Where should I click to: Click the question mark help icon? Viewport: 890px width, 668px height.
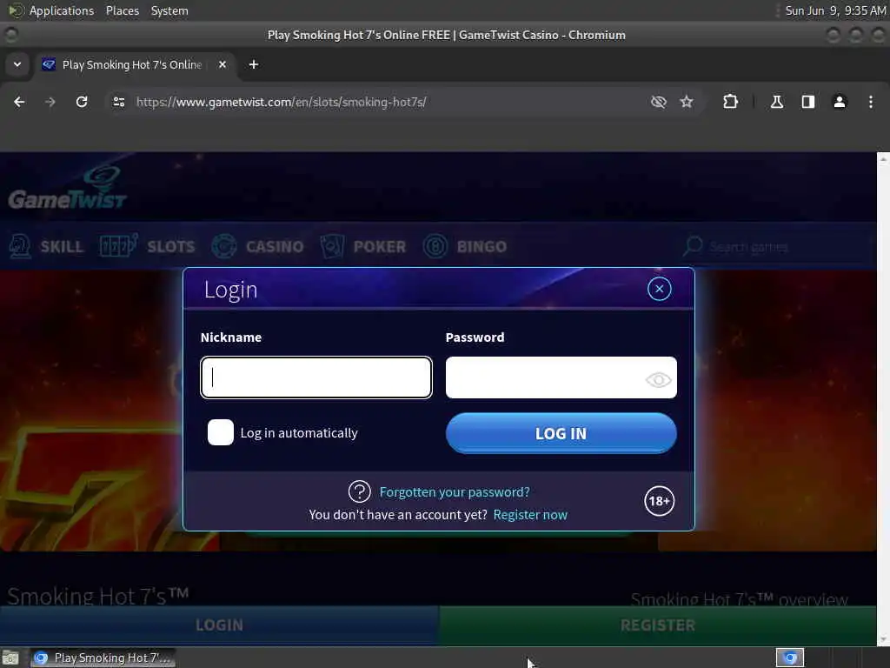pos(359,491)
